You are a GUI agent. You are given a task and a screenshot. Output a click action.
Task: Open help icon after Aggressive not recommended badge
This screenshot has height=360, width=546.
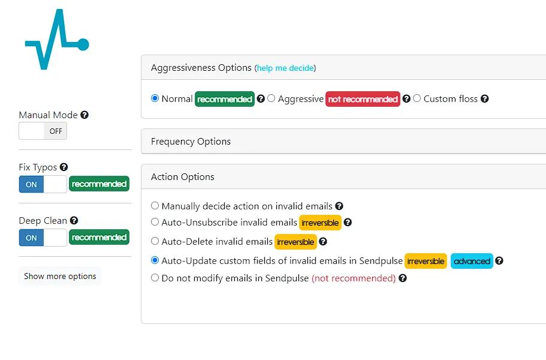[406, 98]
